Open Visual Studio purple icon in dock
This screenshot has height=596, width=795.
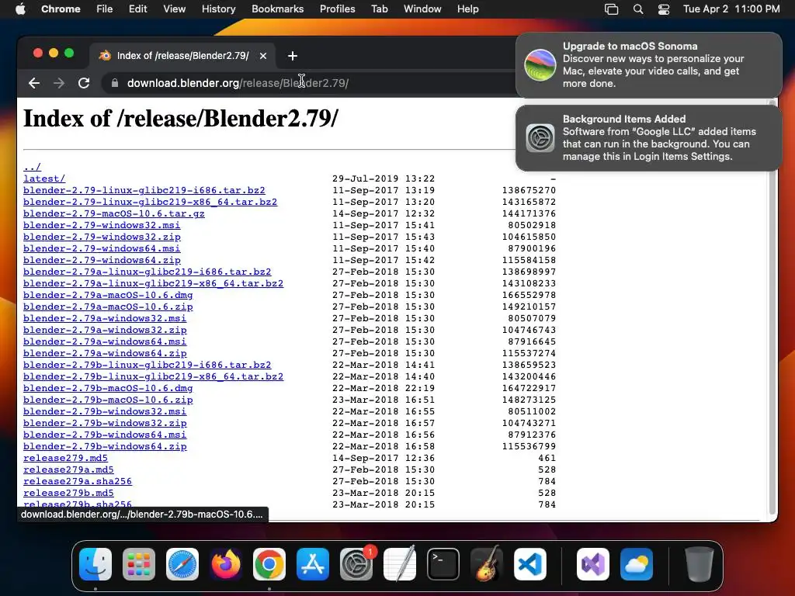(593, 564)
